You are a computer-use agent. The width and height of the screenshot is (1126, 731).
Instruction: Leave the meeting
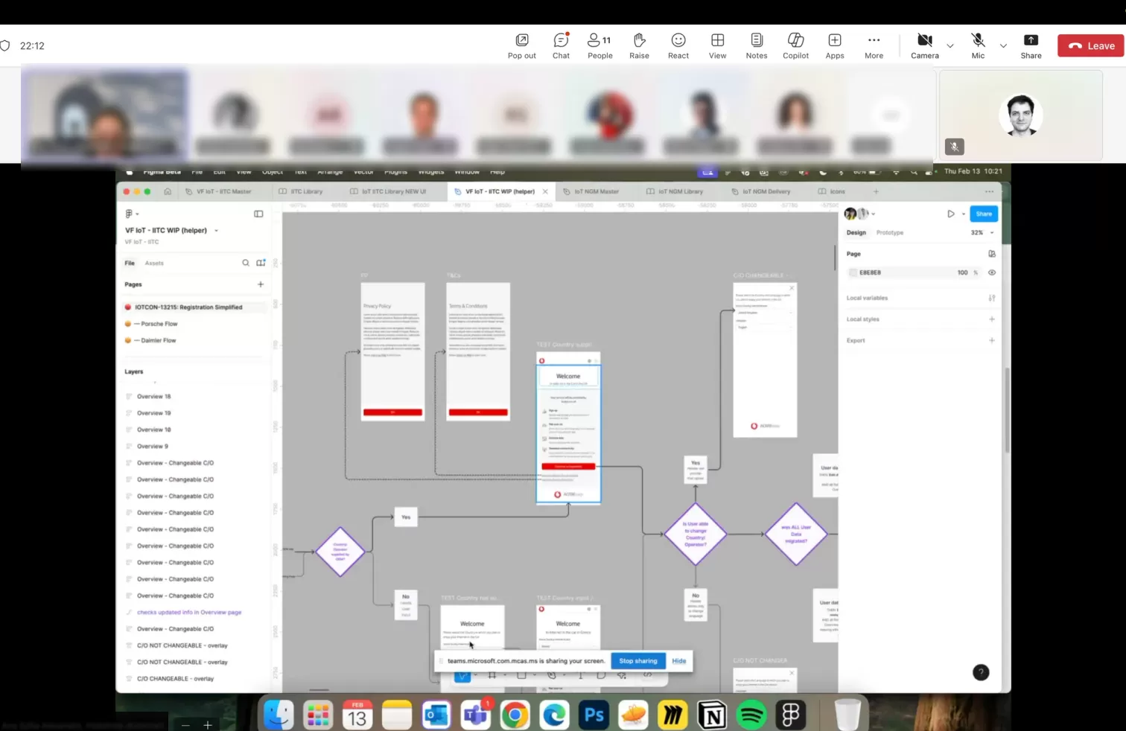(x=1091, y=45)
